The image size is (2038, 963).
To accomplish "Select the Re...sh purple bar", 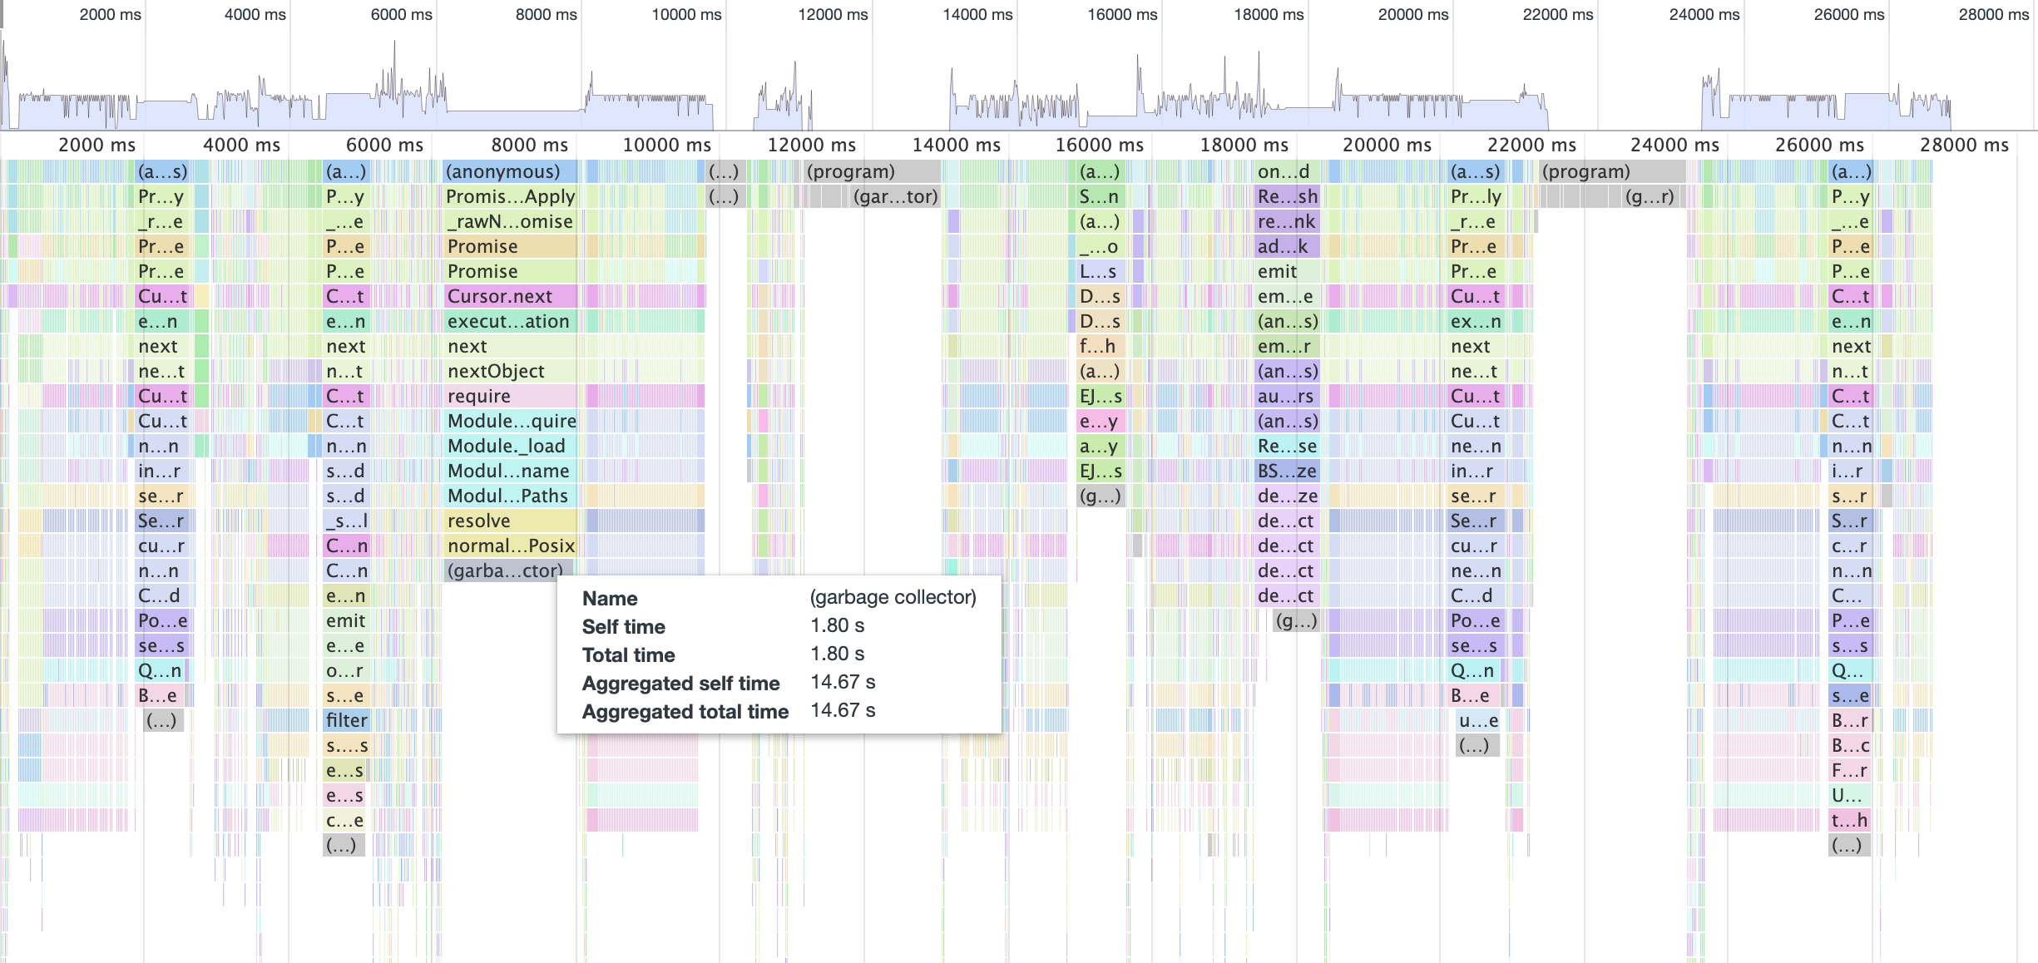I will point(1286,197).
